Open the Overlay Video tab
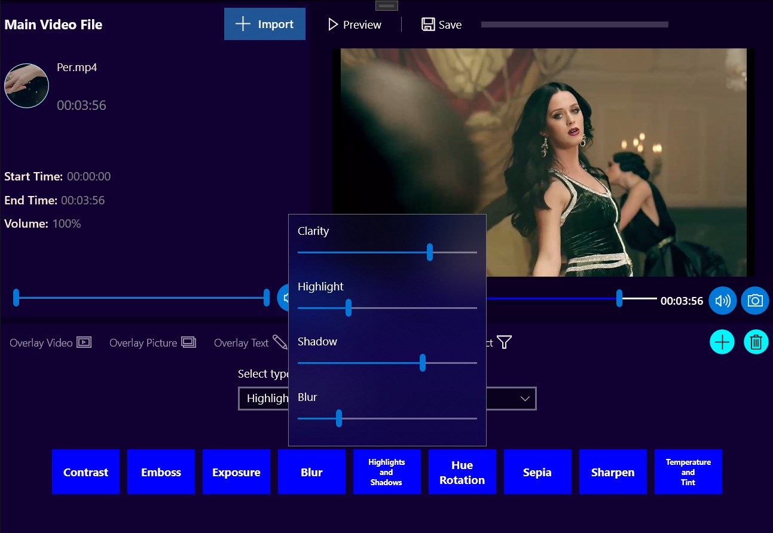This screenshot has height=533, width=773. pyautogui.click(x=51, y=343)
